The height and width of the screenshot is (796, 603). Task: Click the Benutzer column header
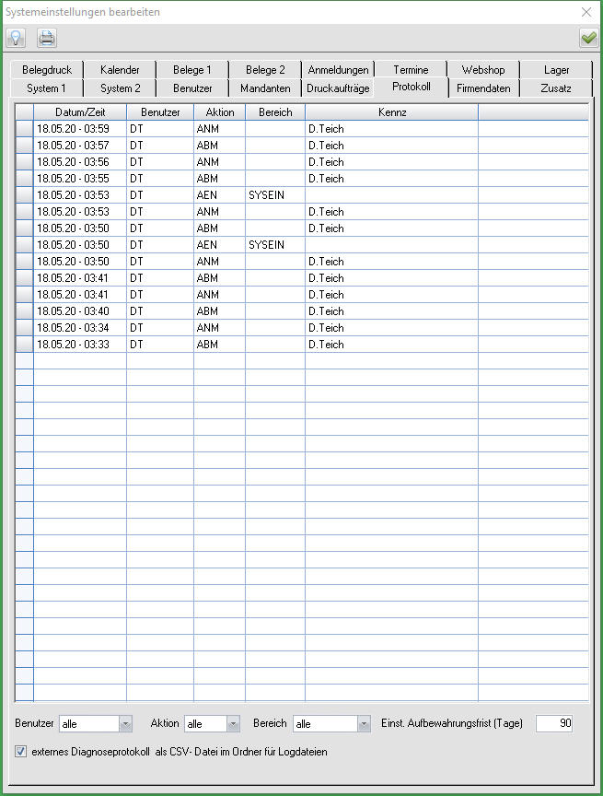(160, 112)
